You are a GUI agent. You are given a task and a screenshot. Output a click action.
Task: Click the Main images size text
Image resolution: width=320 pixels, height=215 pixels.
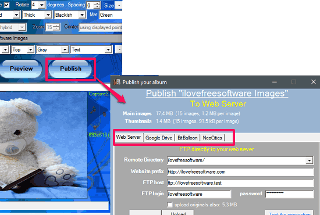pyautogui.click(x=198, y=113)
